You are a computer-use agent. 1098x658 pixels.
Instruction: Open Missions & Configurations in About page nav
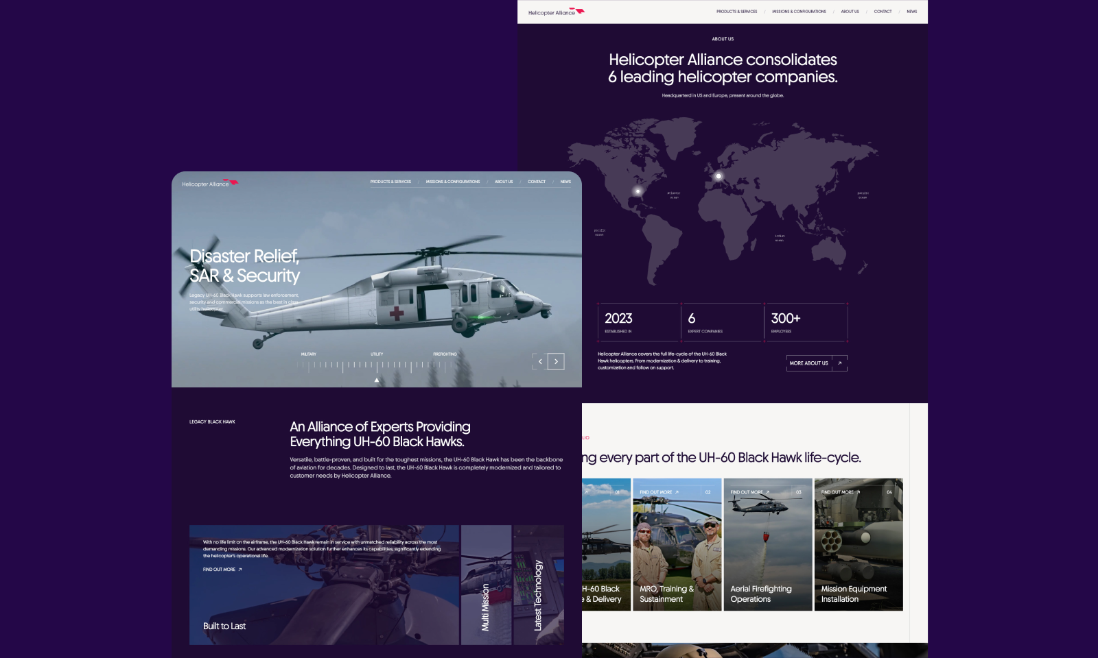coord(799,12)
